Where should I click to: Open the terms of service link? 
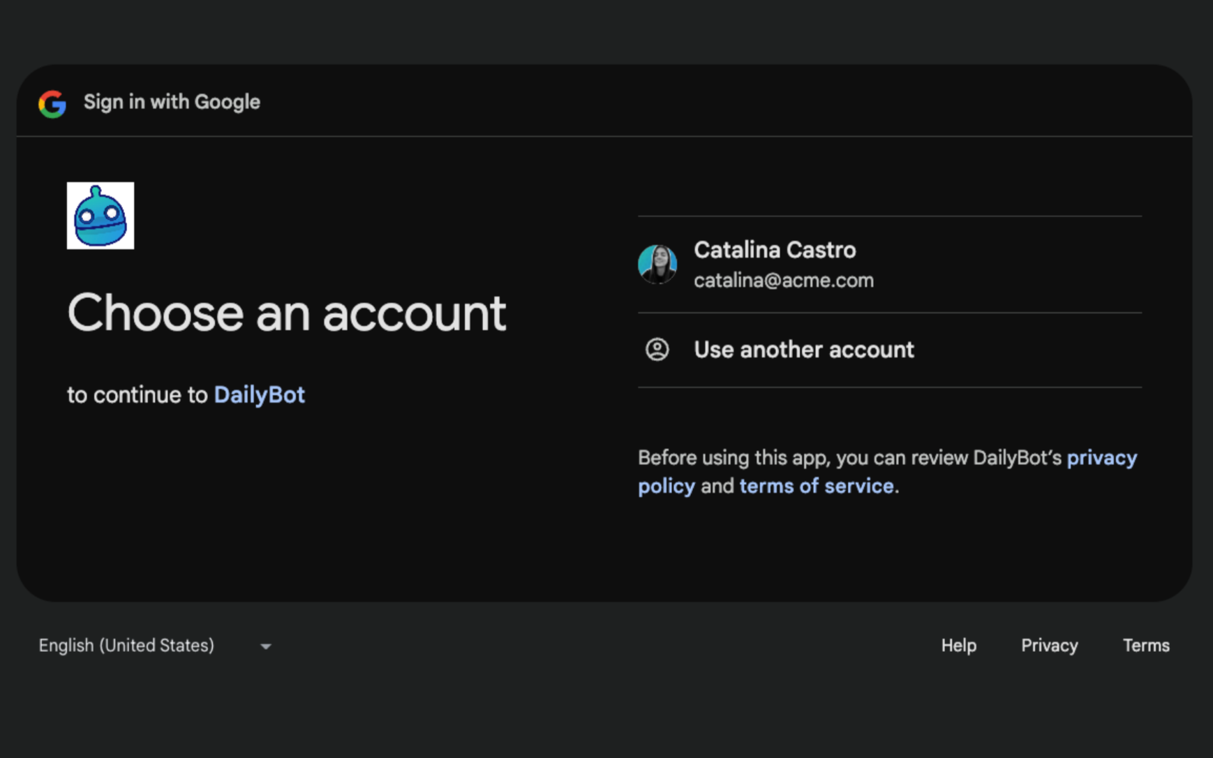817,486
